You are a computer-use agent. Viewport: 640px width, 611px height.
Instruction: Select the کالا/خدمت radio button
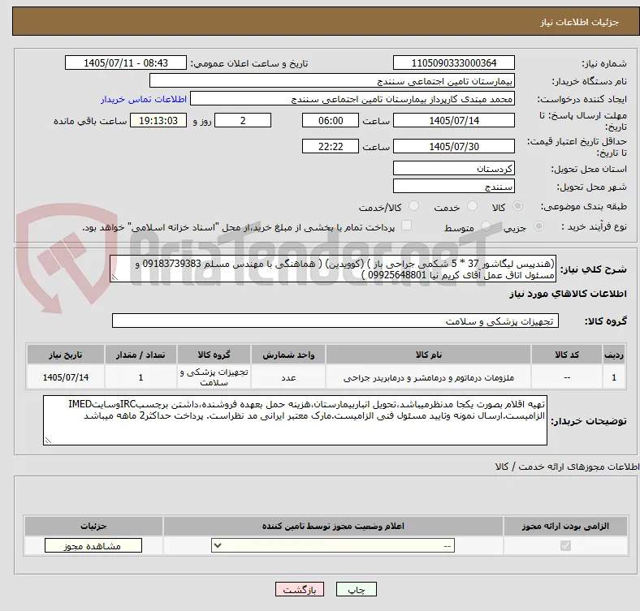click(x=414, y=206)
